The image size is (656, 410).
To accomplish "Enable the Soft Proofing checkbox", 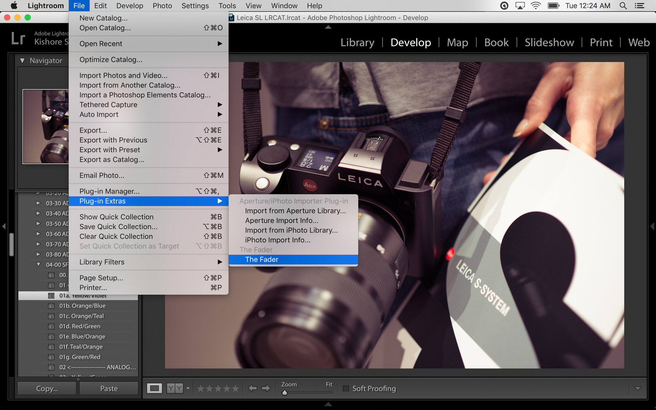I will tap(345, 388).
